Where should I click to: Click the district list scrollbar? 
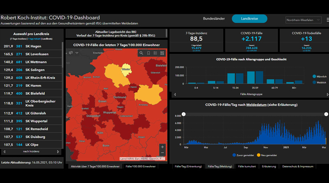point(63,55)
